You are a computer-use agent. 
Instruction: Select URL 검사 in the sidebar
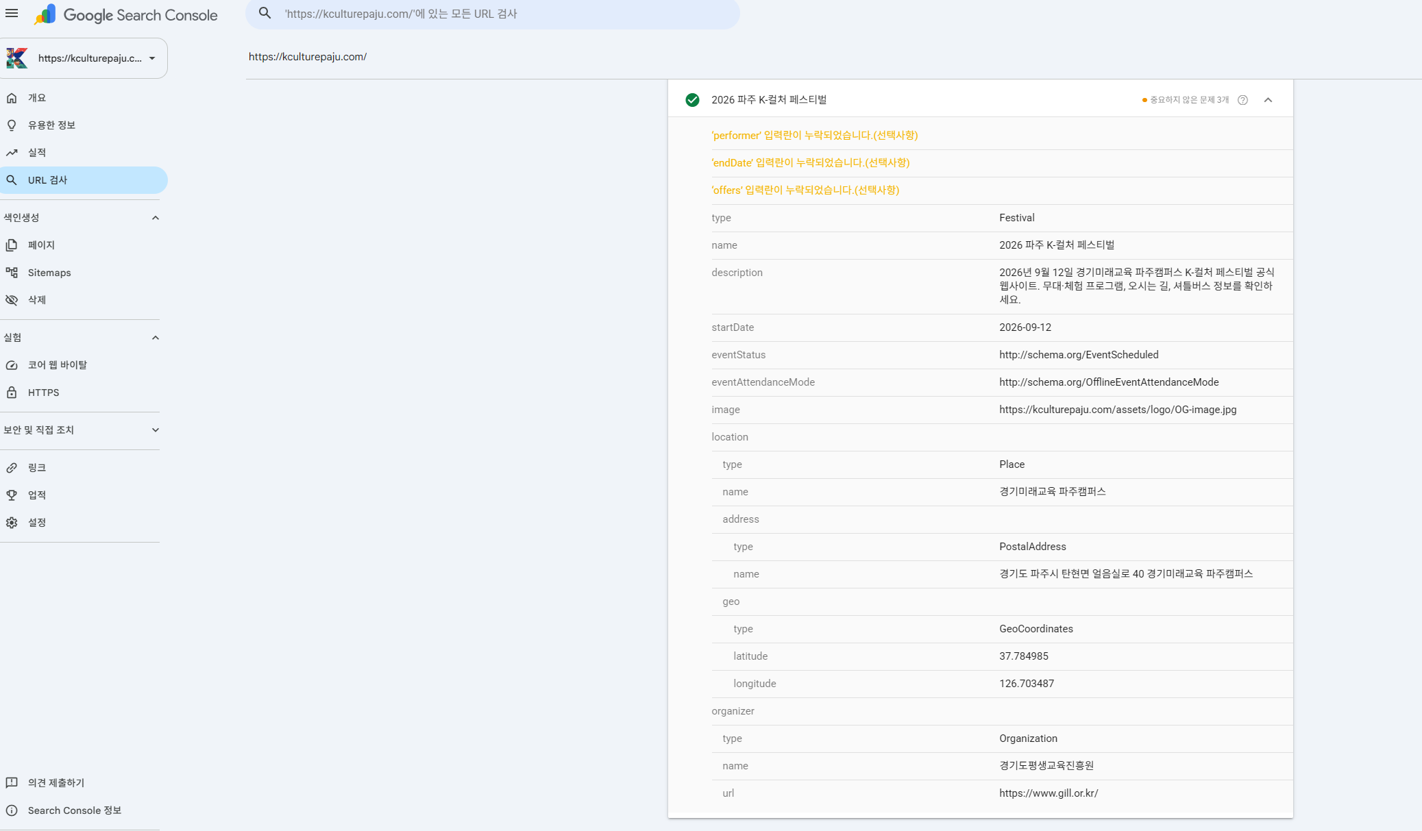[x=84, y=180]
